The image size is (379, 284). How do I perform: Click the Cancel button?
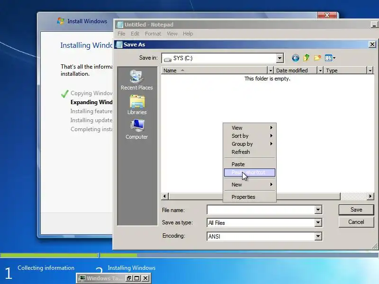356,222
